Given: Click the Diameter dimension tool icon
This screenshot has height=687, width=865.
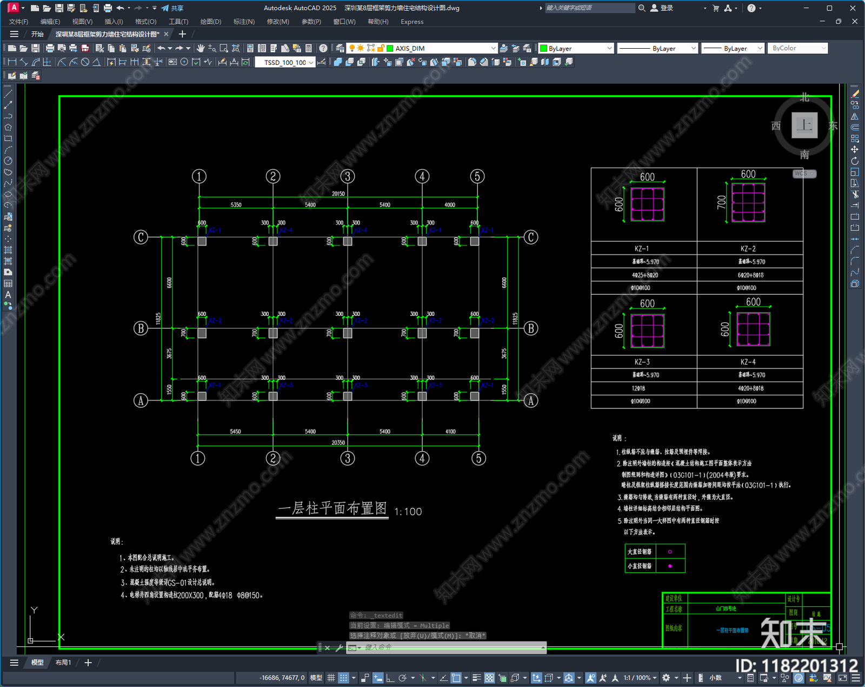Looking at the screenshot, I should point(85,62).
